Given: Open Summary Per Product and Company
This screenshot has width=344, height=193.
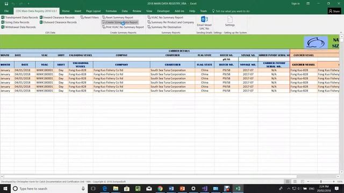Looking at the screenshot, I should (171, 22).
